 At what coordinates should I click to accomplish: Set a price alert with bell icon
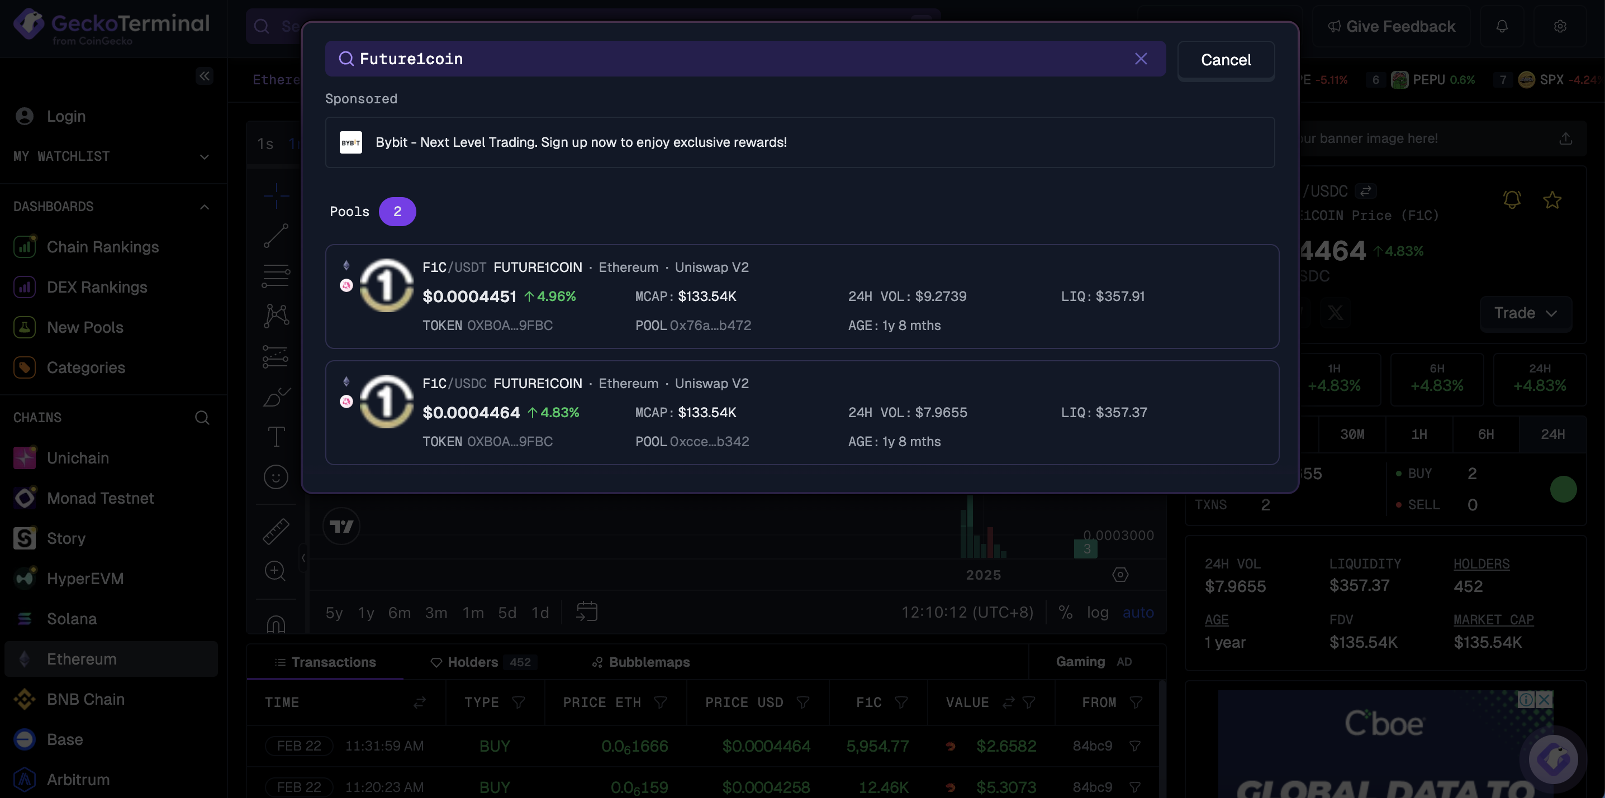click(1512, 200)
